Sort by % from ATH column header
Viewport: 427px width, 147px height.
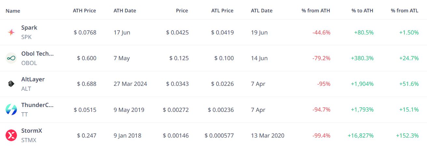tap(316, 10)
